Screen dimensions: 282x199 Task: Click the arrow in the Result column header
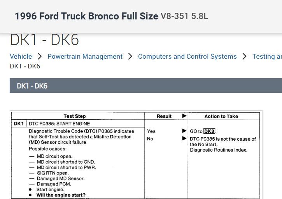(x=184, y=116)
